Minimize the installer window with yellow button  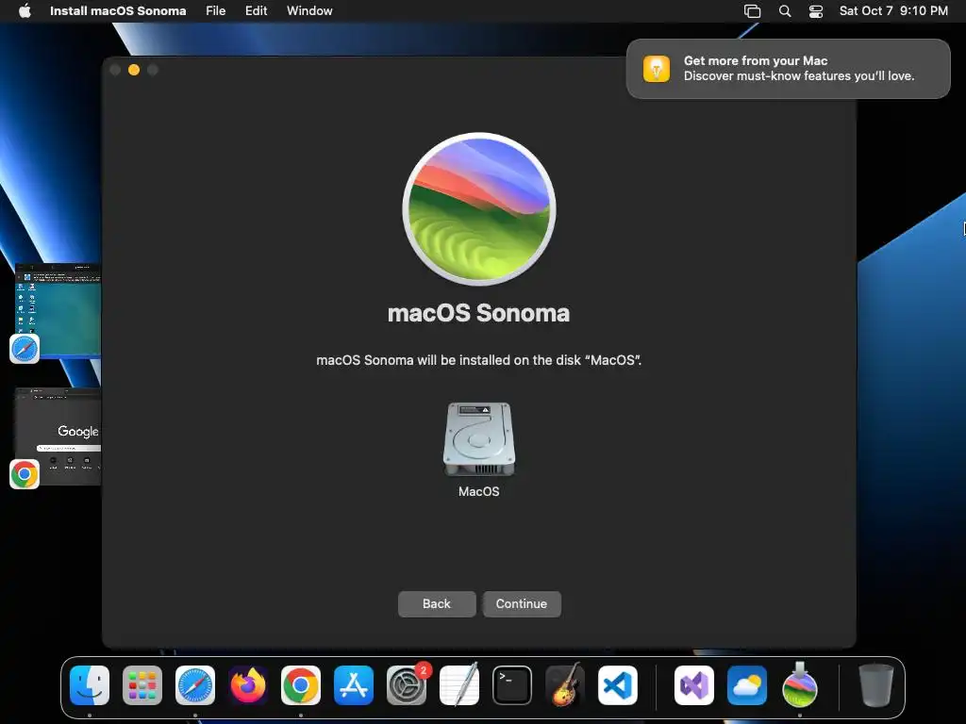pyautogui.click(x=134, y=70)
